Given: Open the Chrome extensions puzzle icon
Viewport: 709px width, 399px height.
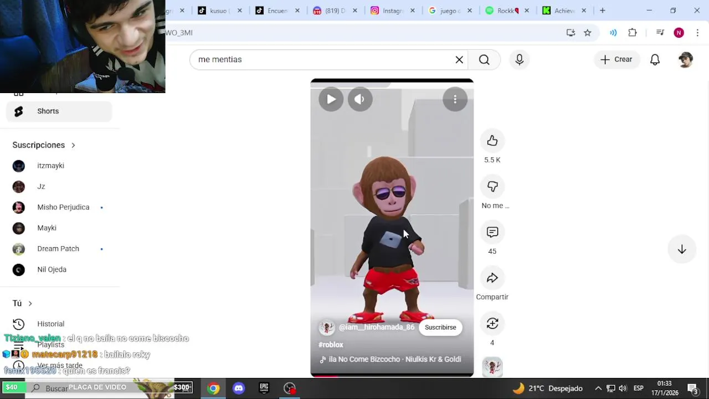Looking at the screenshot, I should coord(633,33).
